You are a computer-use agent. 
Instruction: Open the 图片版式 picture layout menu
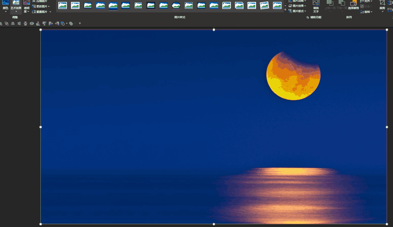(297, 11)
